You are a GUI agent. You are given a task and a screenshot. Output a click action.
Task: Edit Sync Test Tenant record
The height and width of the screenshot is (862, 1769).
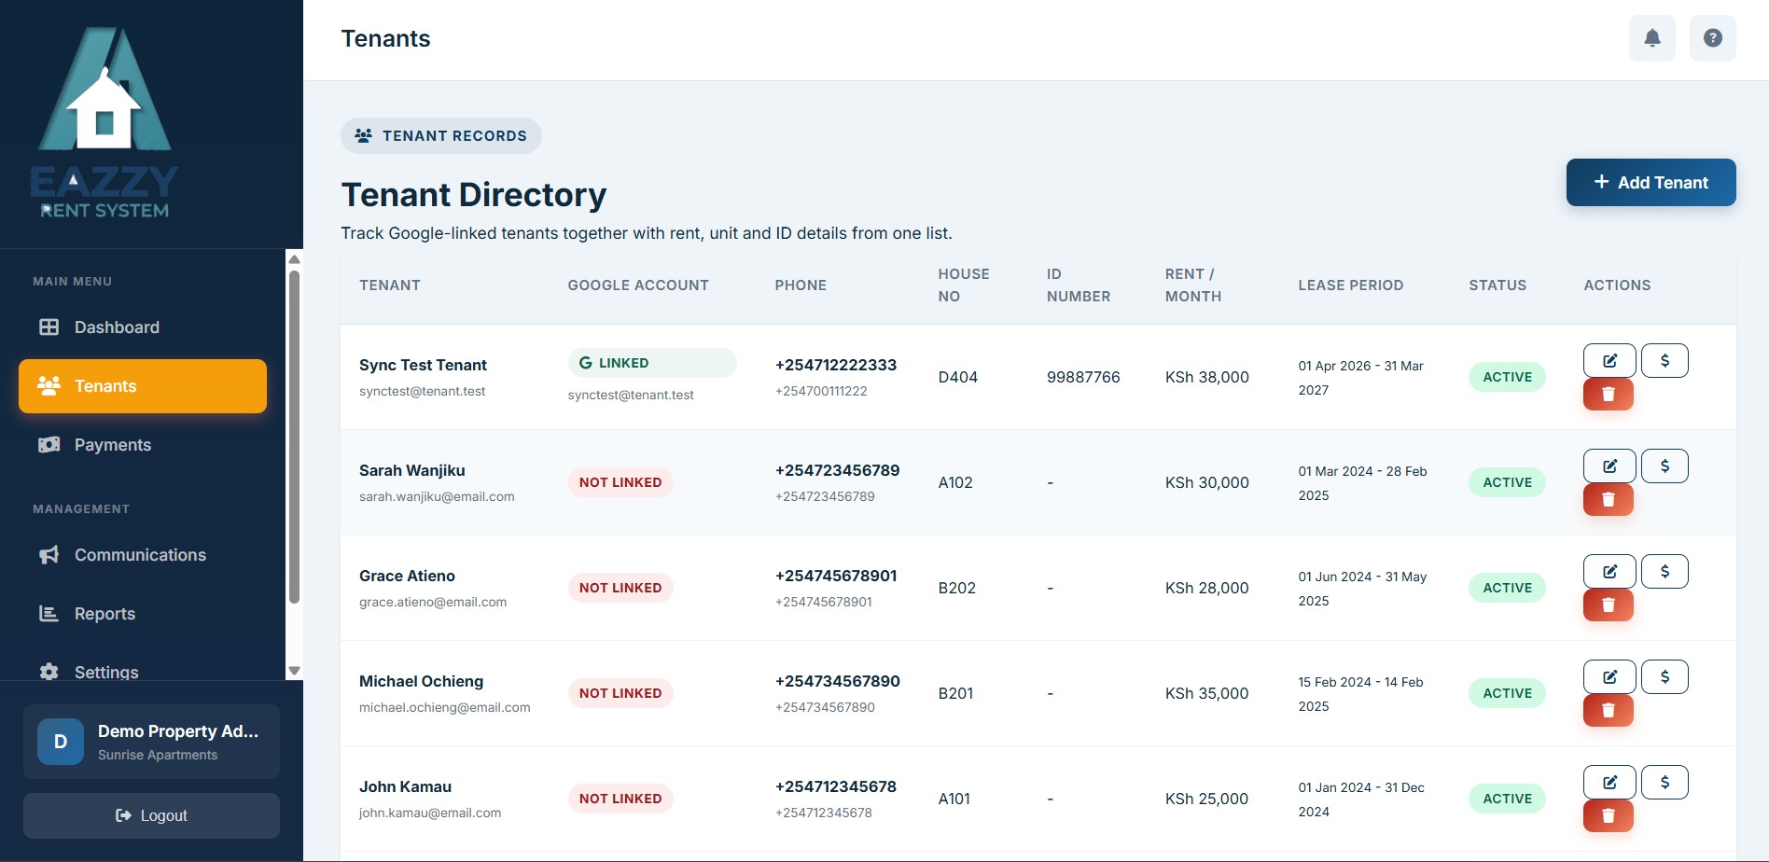coord(1609,361)
